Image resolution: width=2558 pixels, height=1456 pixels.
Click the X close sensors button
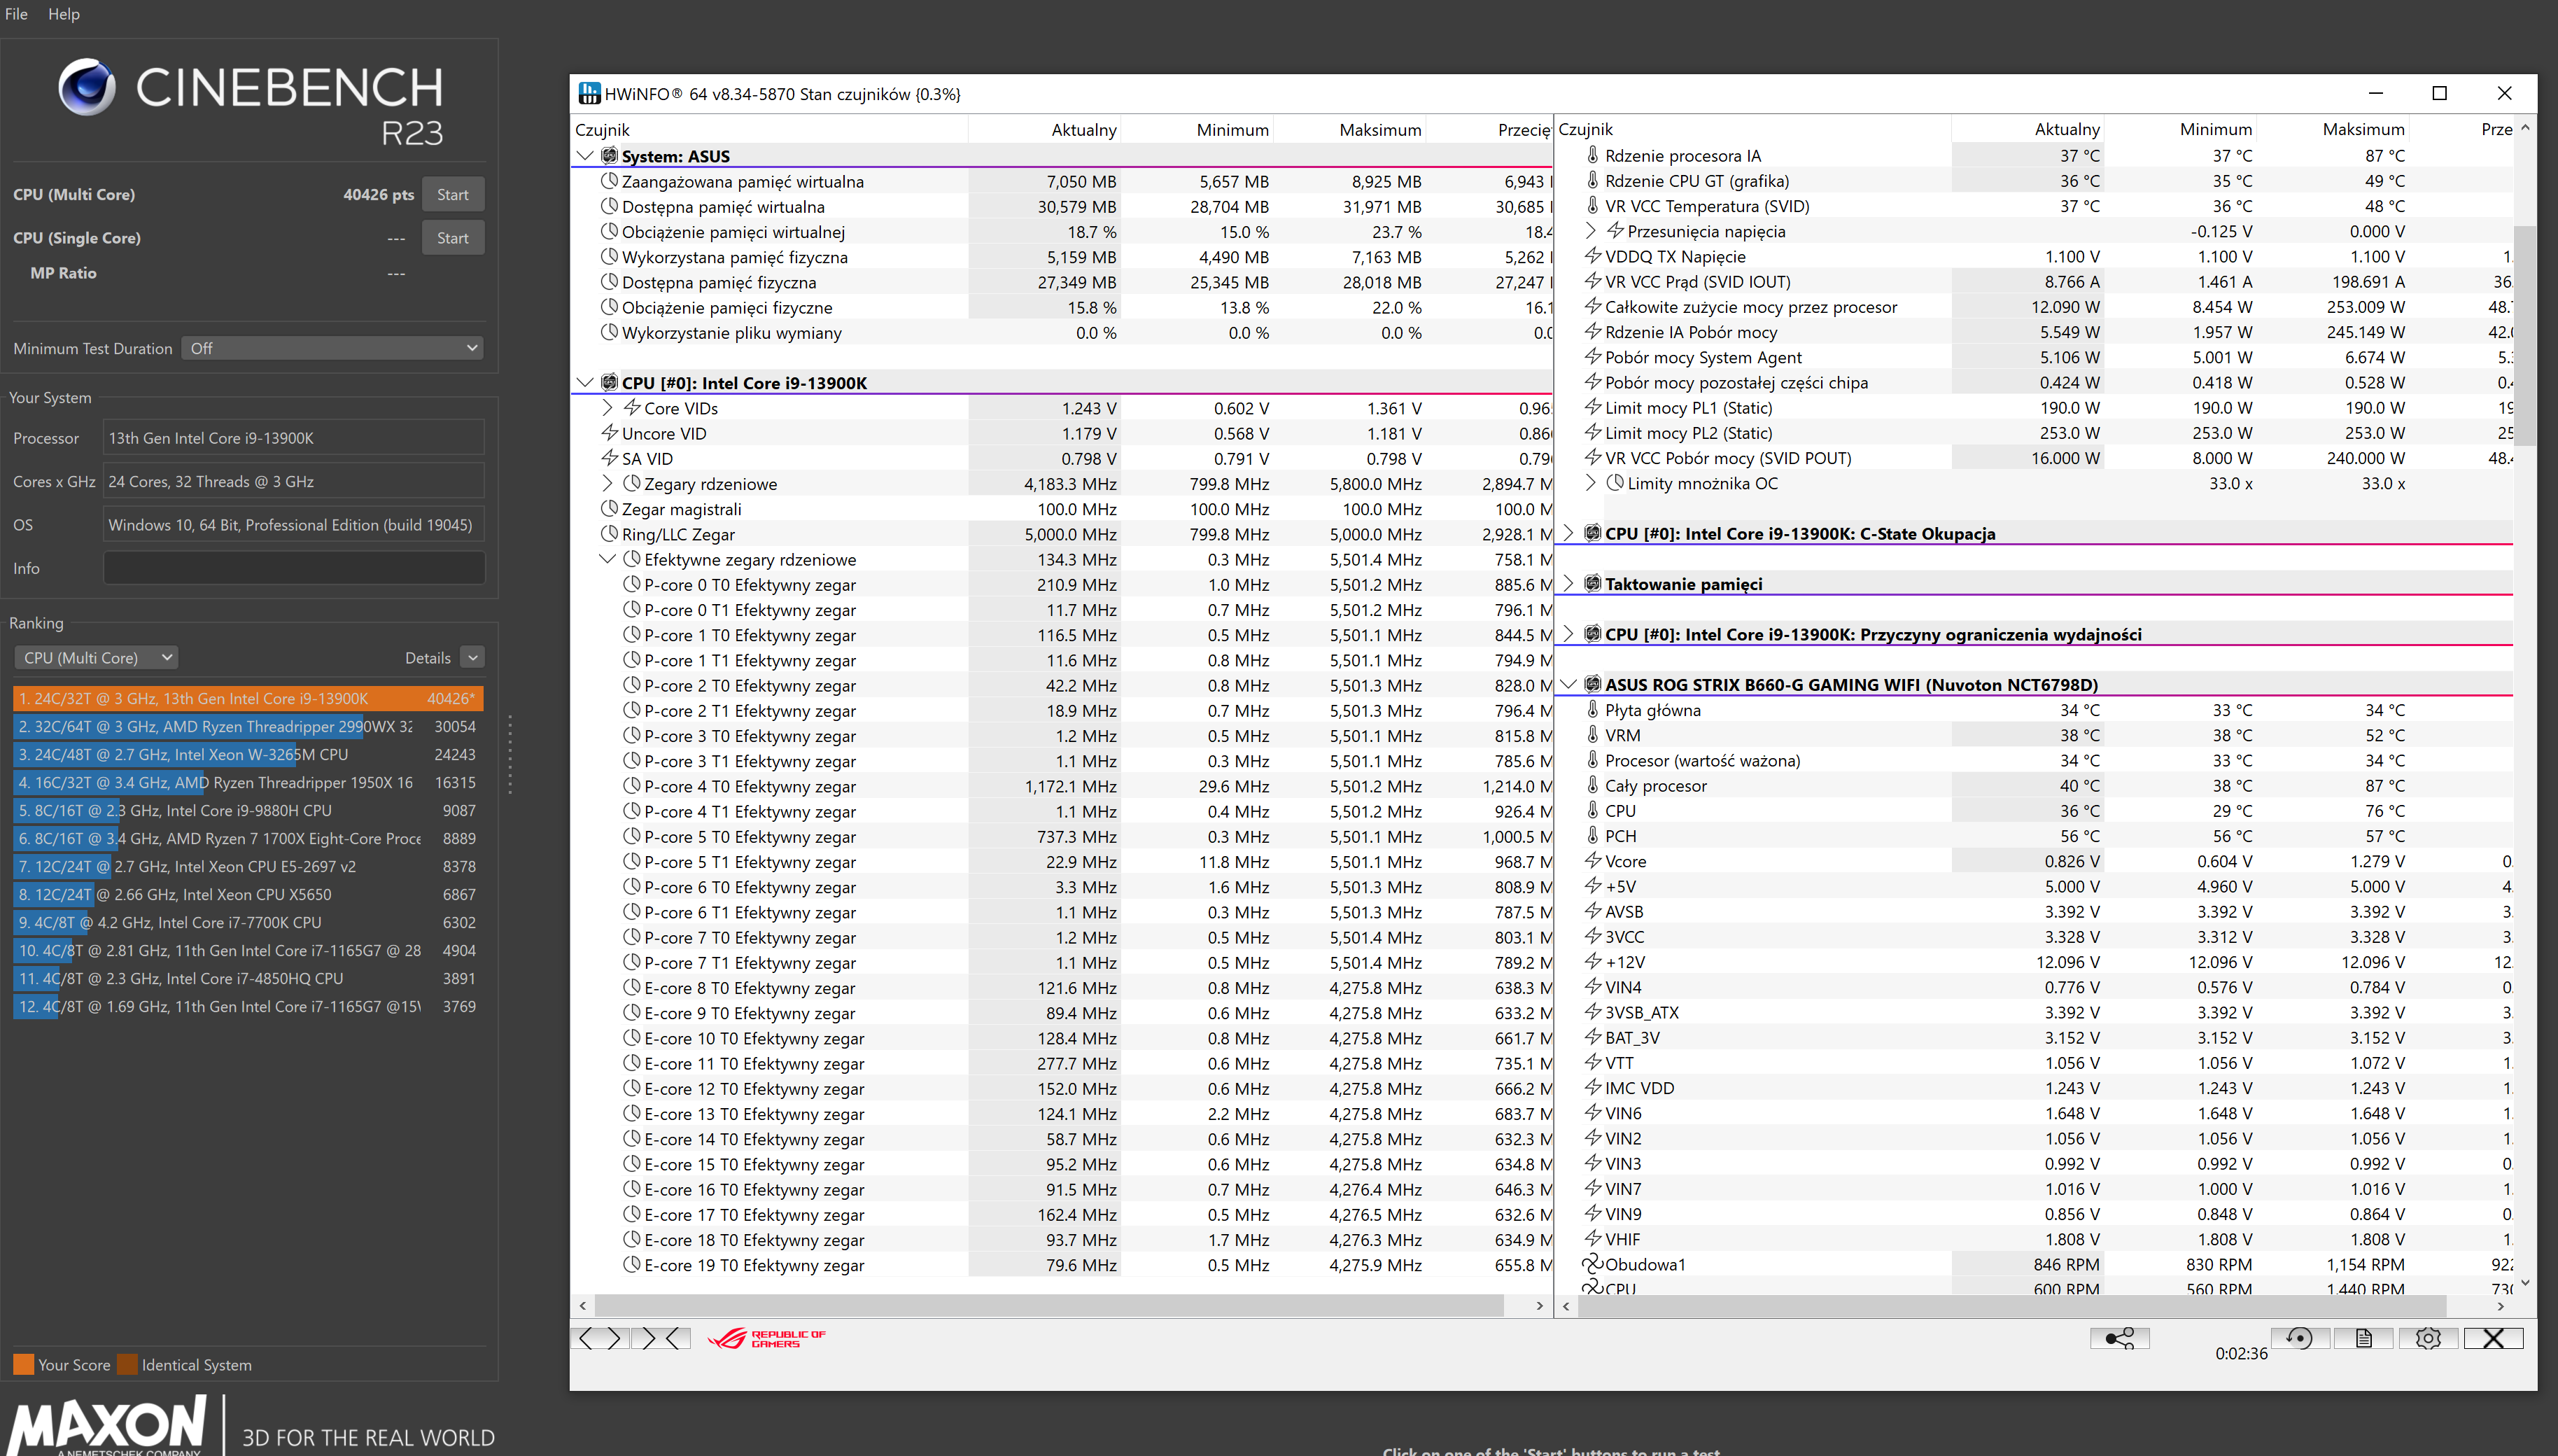2493,1338
